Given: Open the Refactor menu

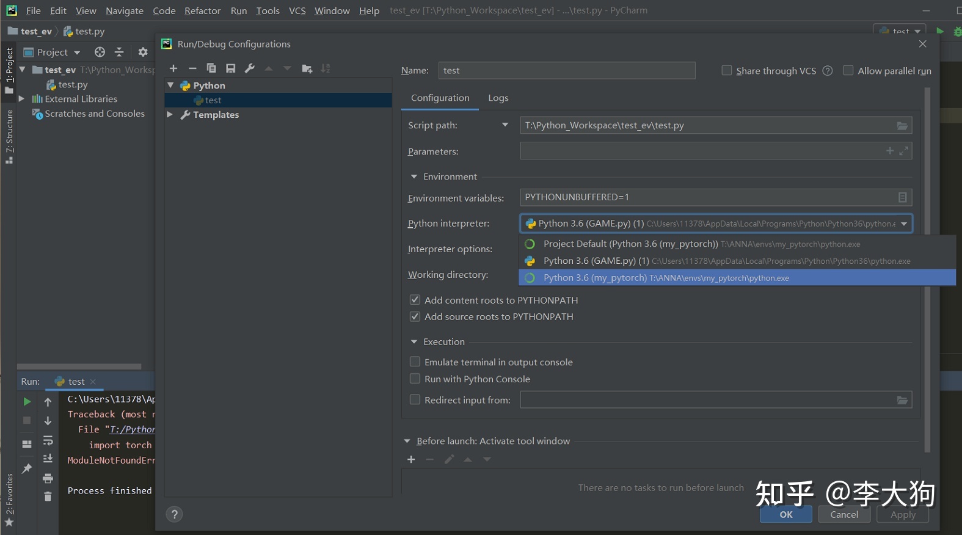Looking at the screenshot, I should coord(202,10).
